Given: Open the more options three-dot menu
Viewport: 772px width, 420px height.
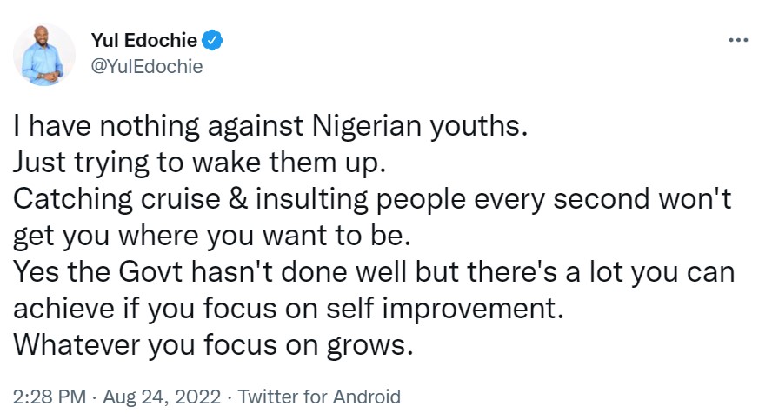Looking at the screenshot, I should click(x=737, y=40).
